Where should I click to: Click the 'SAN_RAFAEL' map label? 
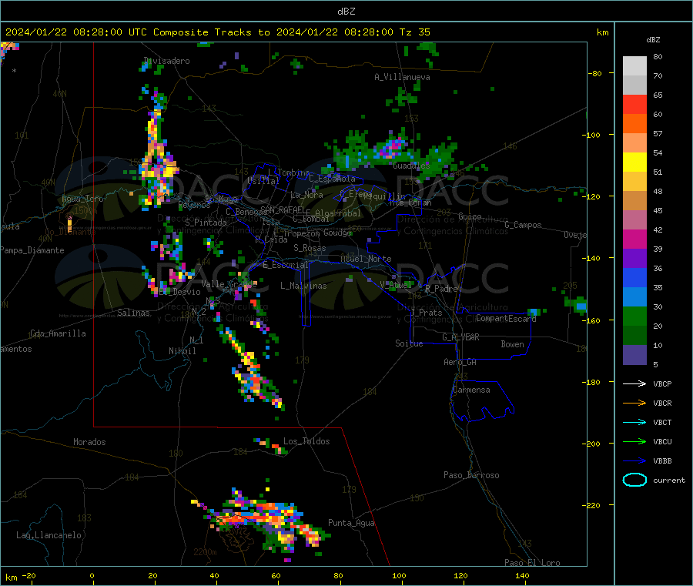pos(283,209)
